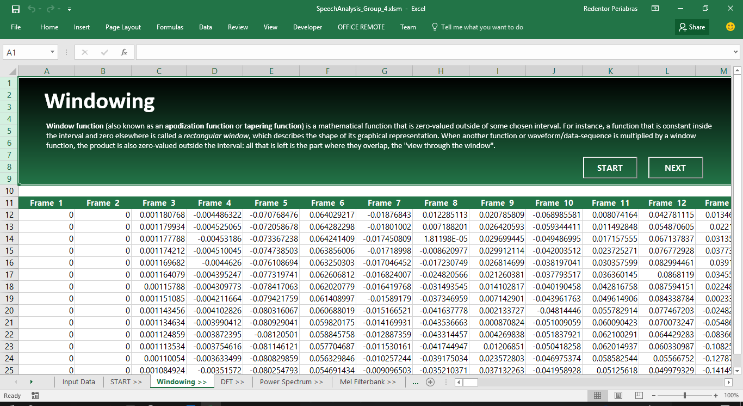The image size is (743, 406).
Task: Open the Mel Filterbank >> sheet tab
Action: point(368,382)
